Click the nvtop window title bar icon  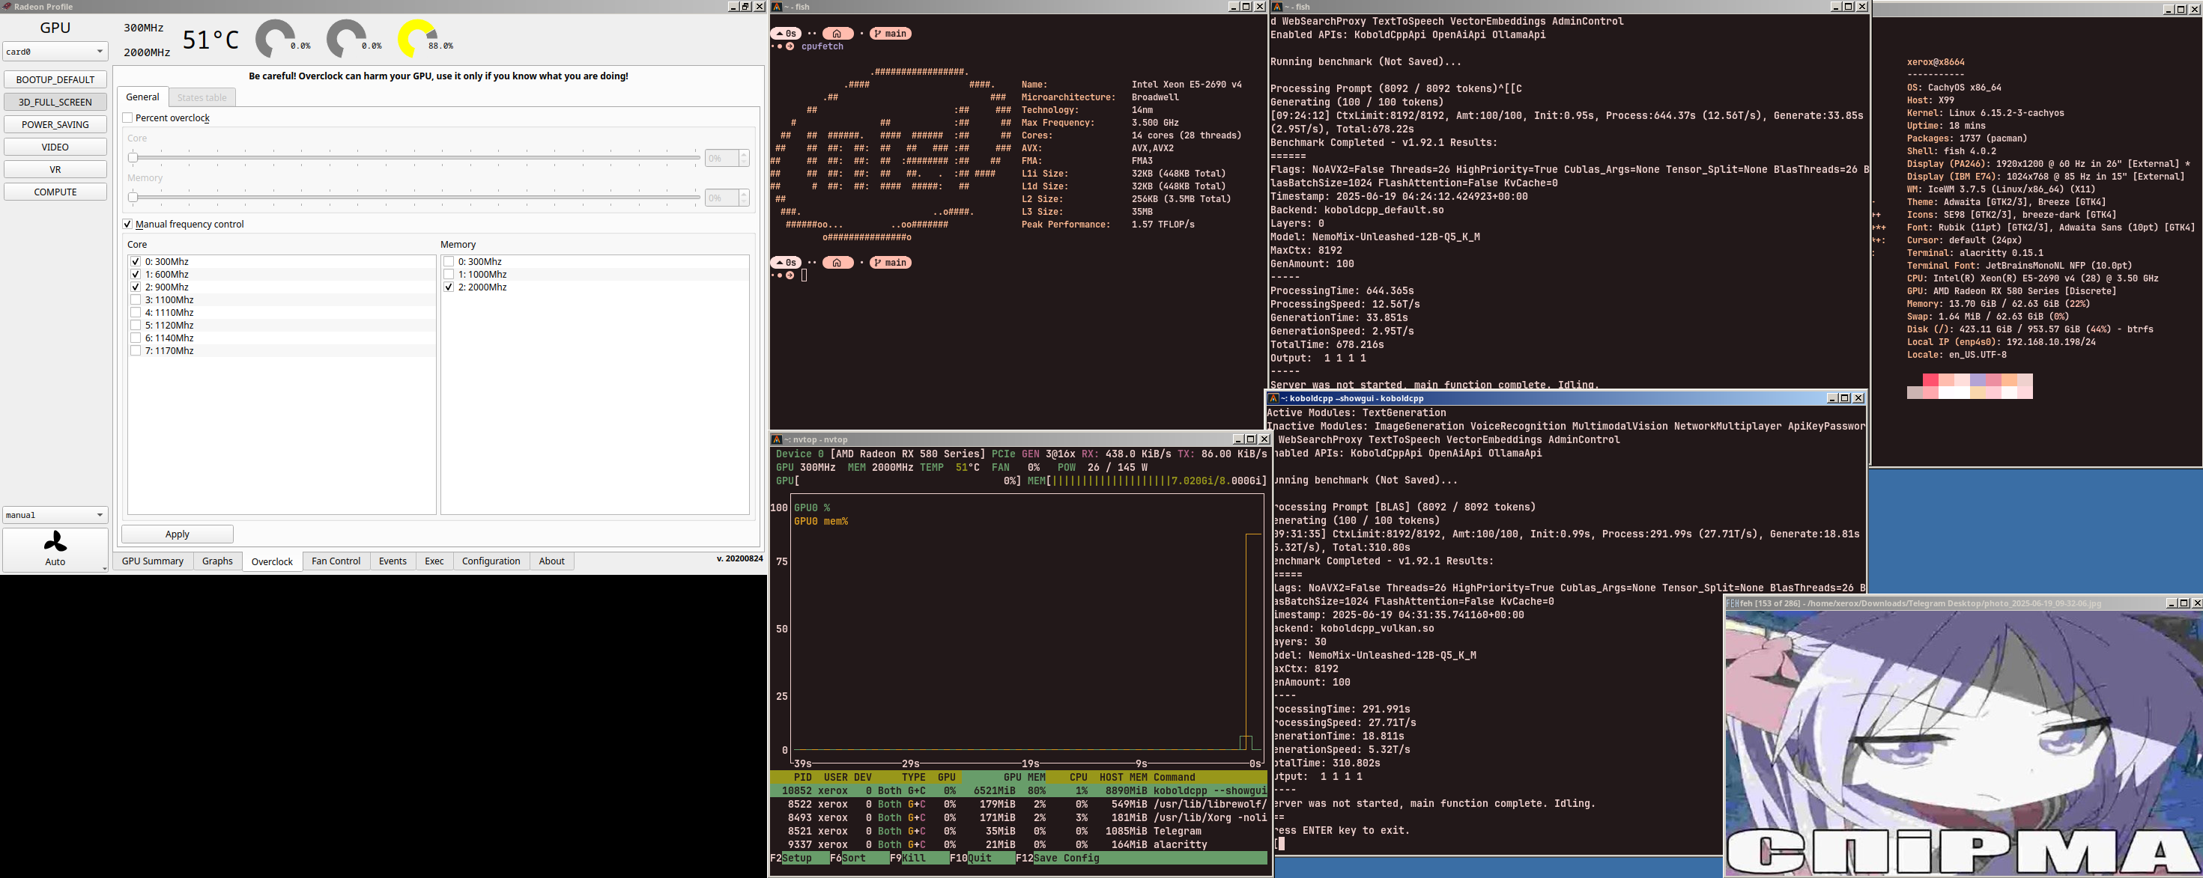[x=777, y=439]
